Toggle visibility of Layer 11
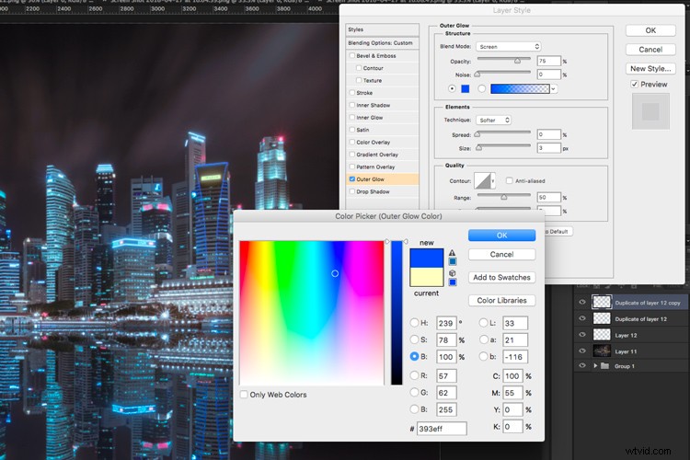 [582, 351]
